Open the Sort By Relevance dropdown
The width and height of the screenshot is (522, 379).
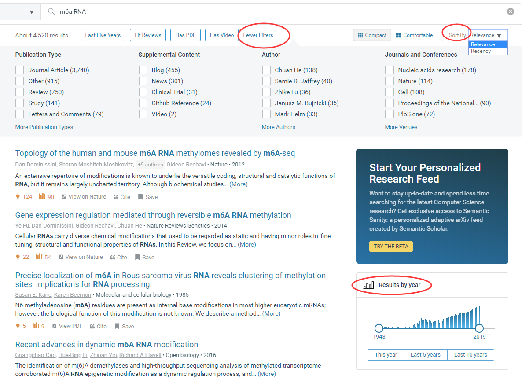tap(488, 35)
